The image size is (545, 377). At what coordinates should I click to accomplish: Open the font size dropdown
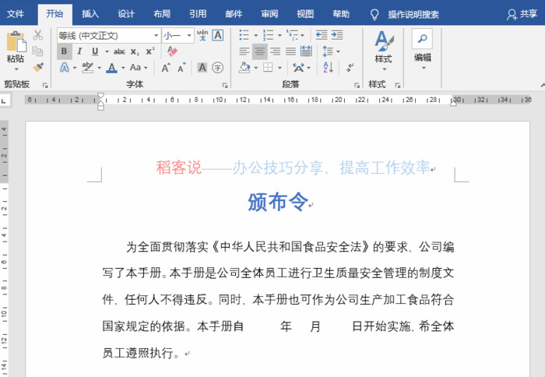tap(189, 36)
